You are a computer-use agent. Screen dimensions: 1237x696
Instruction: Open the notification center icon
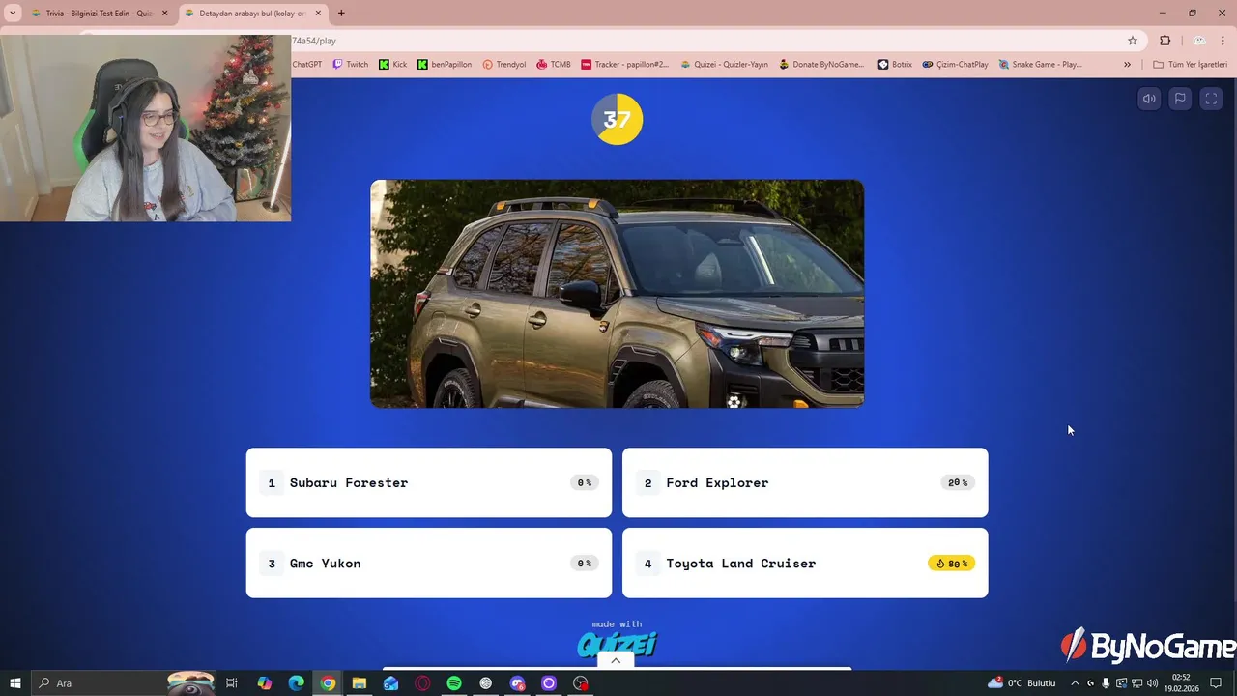click(x=1216, y=683)
